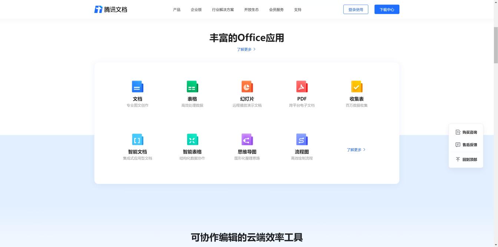Open the PDF red icon
Viewport: 498px width, 247px height.
[x=302, y=87]
